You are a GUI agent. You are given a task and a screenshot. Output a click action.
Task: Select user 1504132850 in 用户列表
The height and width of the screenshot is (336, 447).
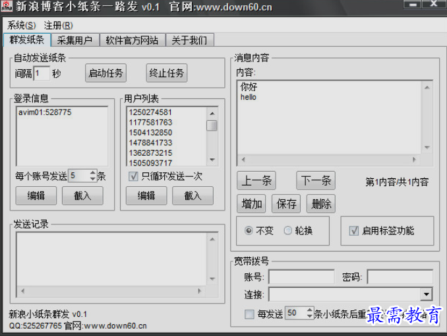pos(150,133)
